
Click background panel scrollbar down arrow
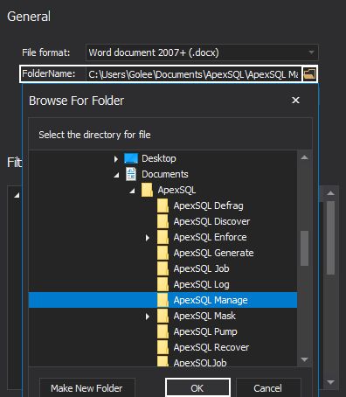click(330, 382)
